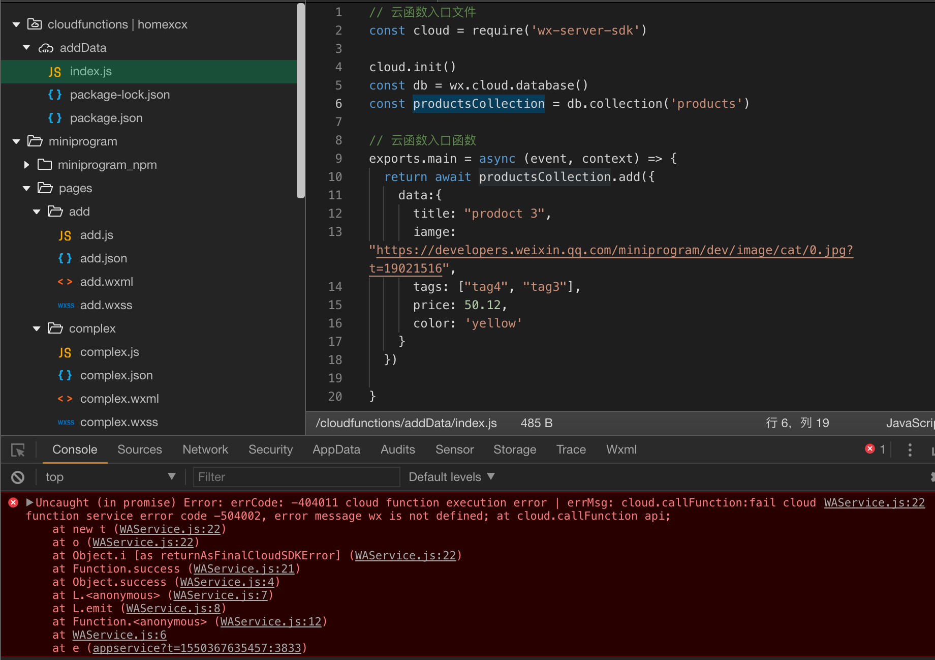Collapse the add folder arrow
Viewport: 935px width, 660px height.
pyautogui.click(x=37, y=212)
